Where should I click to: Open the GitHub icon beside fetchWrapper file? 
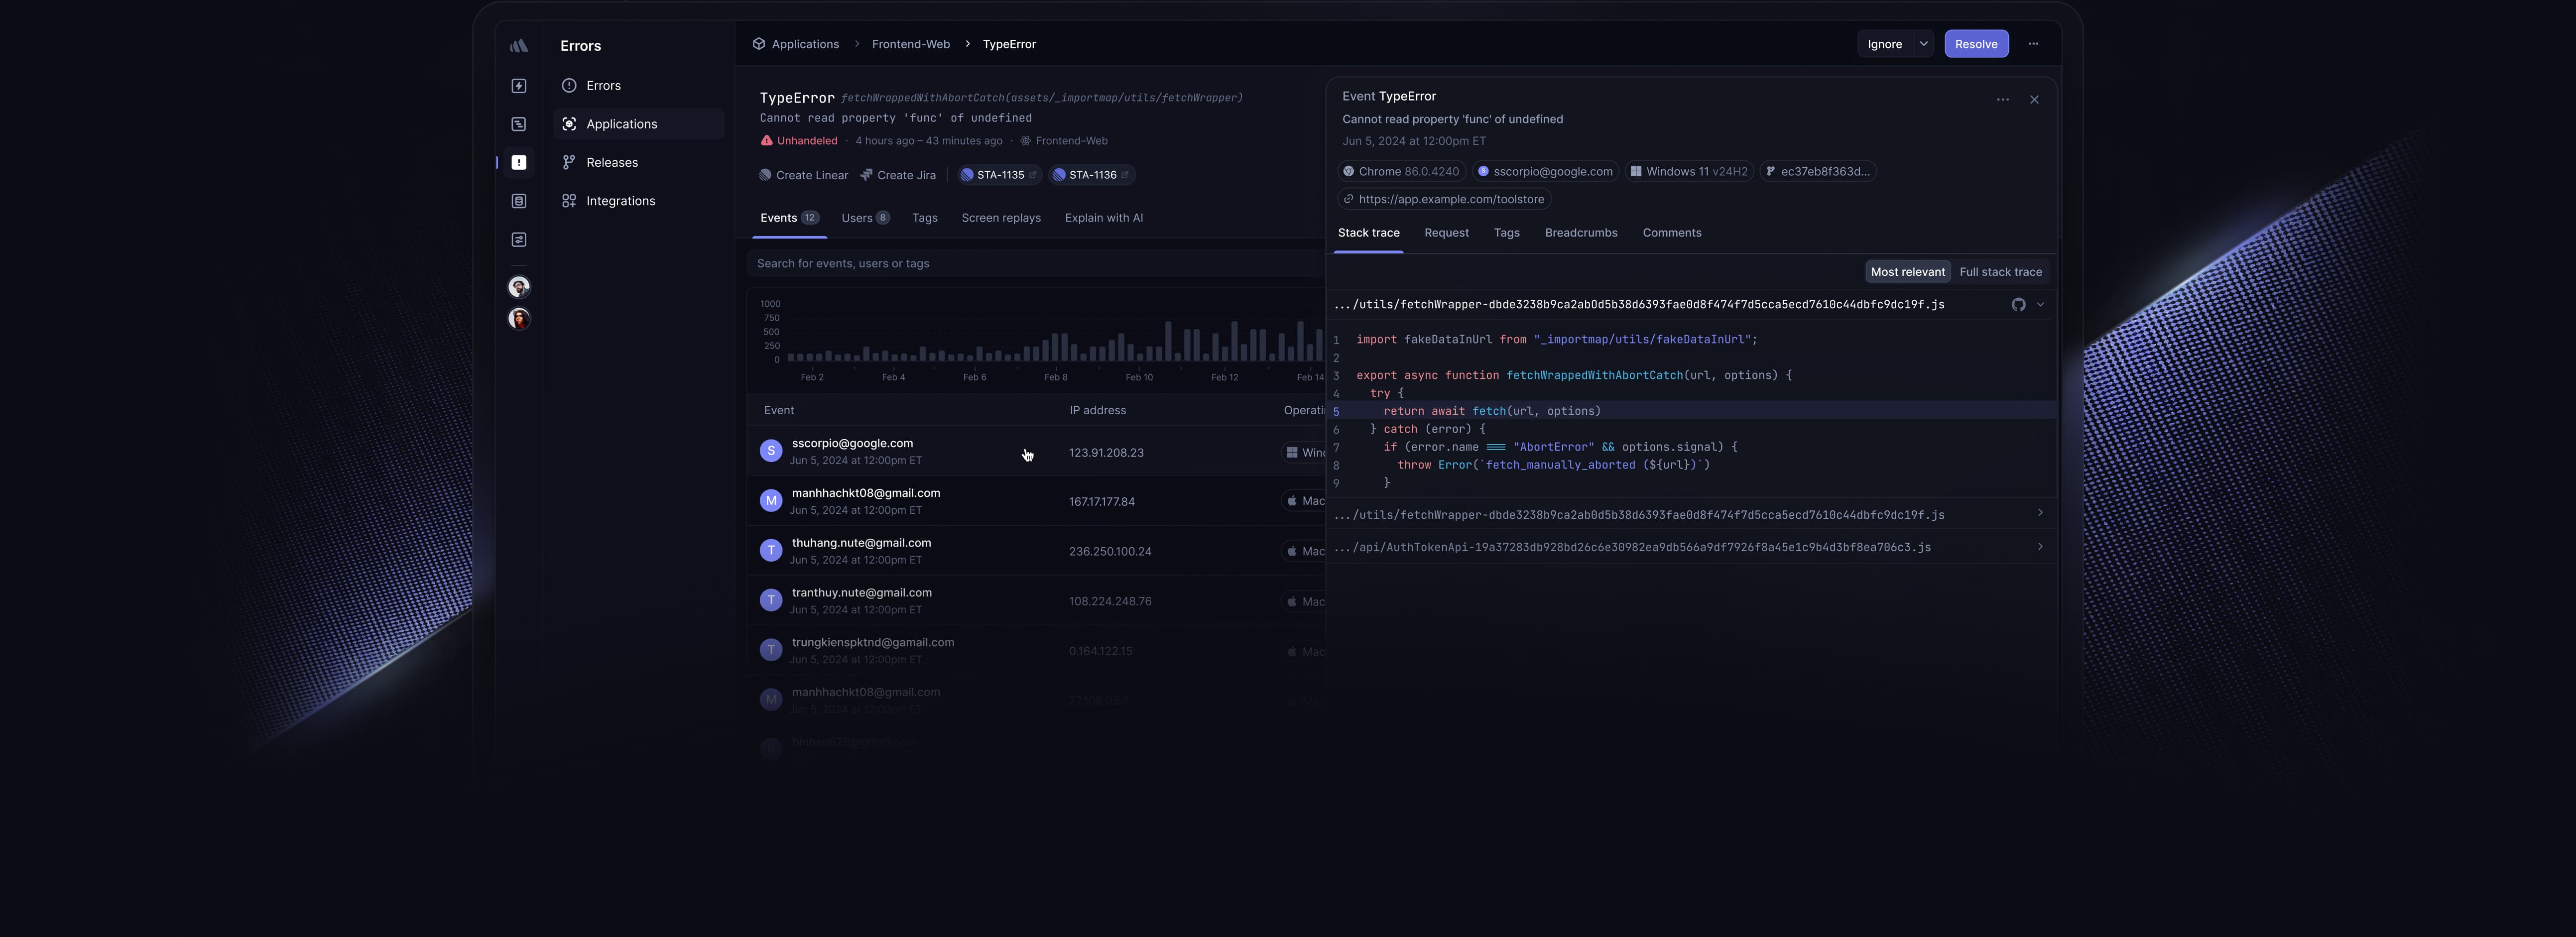point(2018,305)
